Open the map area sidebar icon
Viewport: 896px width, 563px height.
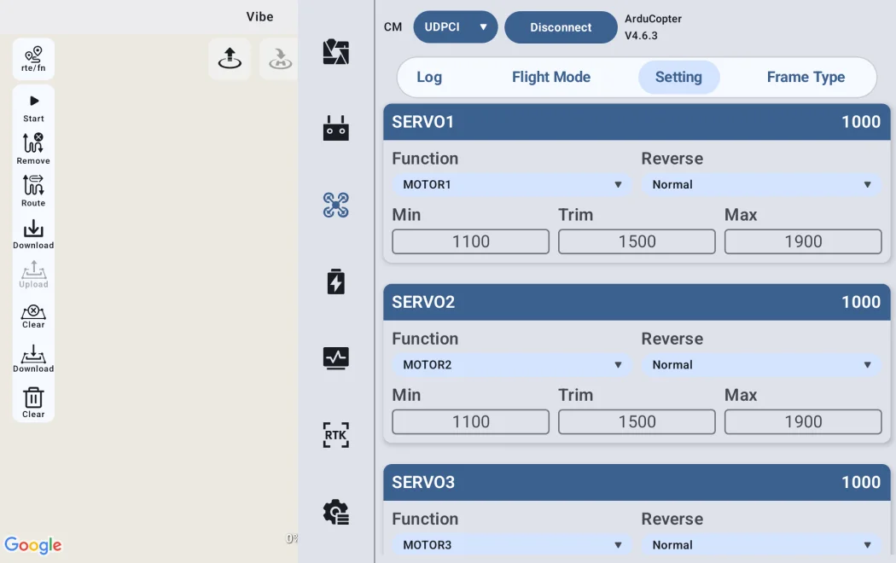336,52
